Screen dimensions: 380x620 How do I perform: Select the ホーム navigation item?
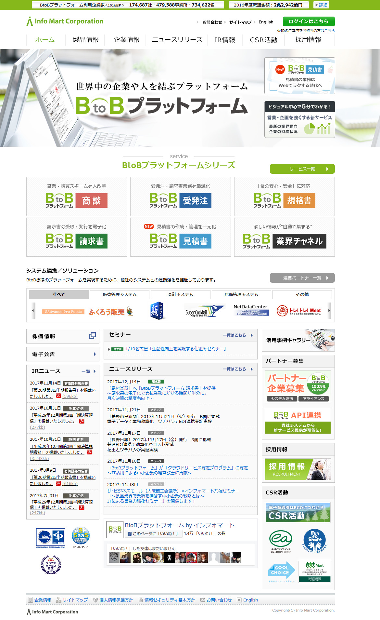pos(45,40)
